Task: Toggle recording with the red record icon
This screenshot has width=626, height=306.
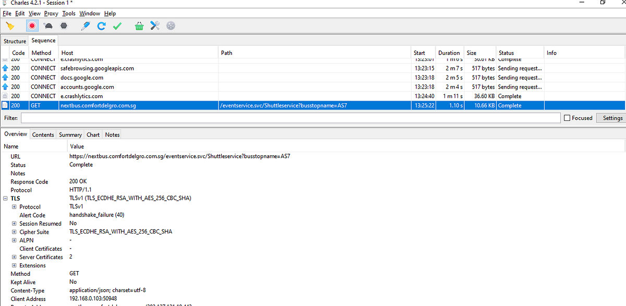Action: [x=31, y=25]
